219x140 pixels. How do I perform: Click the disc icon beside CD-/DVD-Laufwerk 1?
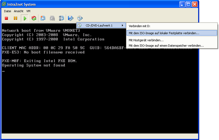click(x=79, y=25)
